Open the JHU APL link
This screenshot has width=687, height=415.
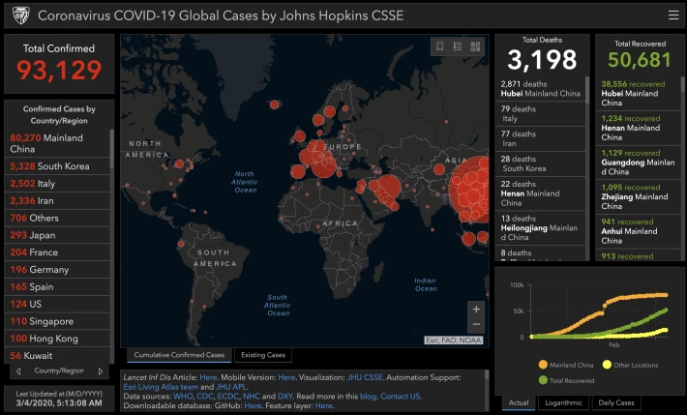pyautogui.click(x=232, y=387)
